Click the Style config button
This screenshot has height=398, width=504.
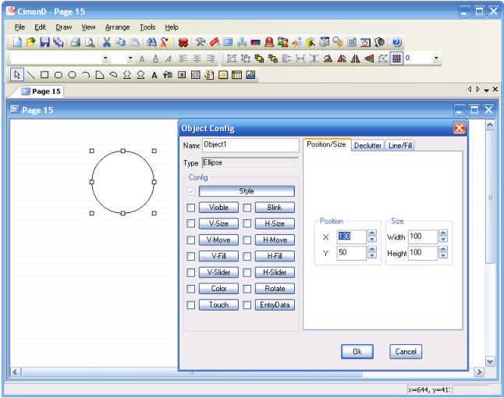click(247, 190)
